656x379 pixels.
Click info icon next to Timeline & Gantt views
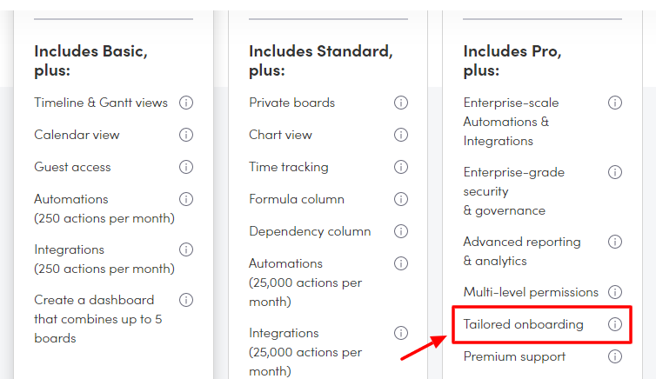[185, 103]
